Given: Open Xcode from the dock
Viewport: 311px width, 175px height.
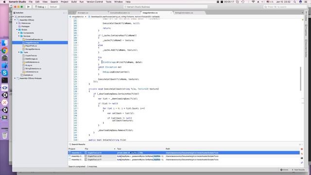Looking at the screenshot, I should point(4,66).
